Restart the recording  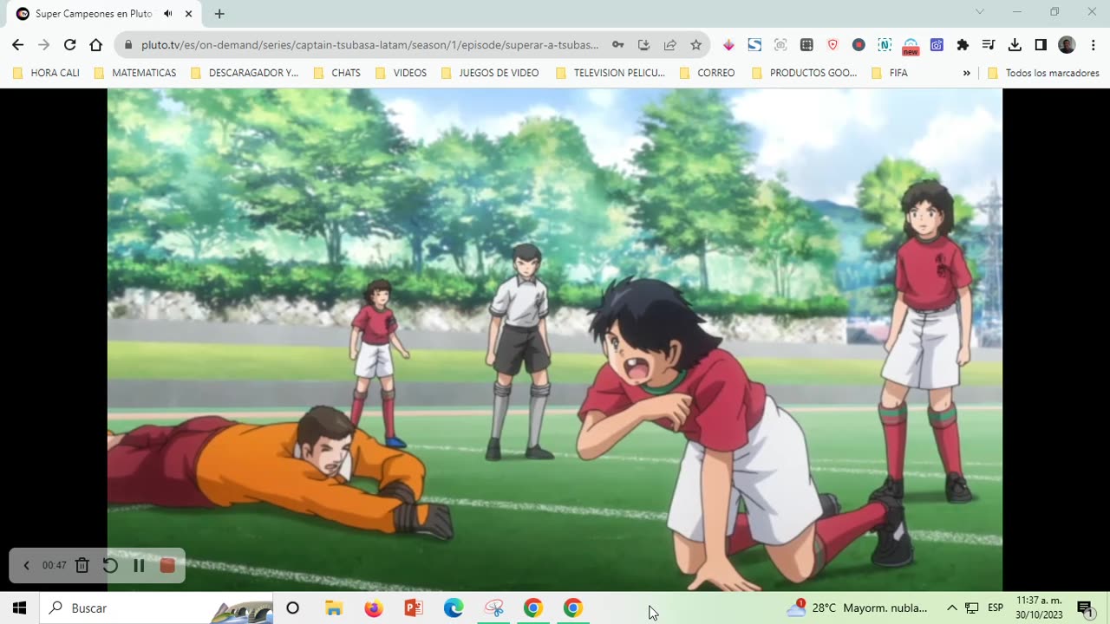[x=110, y=566]
